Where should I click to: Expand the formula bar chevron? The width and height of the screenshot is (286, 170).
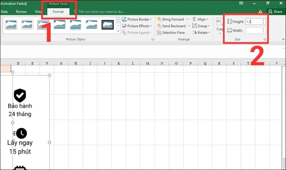283,49
